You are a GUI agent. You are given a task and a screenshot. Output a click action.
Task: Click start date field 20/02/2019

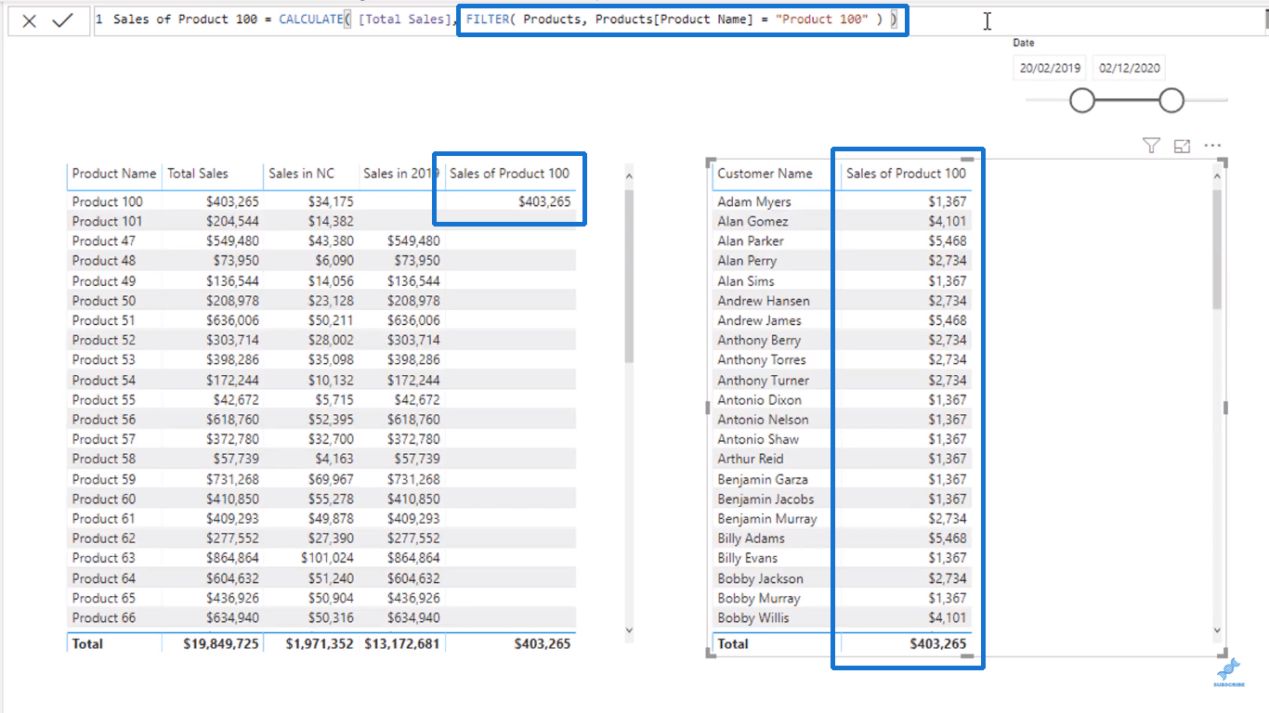(1050, 68)
